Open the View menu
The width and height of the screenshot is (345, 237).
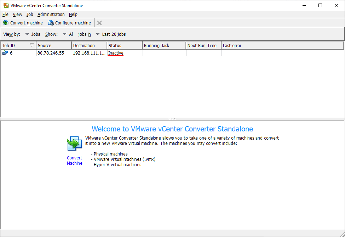click(17, 15)
